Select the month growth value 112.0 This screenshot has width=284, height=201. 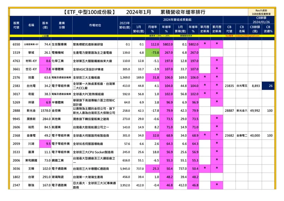(152, 44)
